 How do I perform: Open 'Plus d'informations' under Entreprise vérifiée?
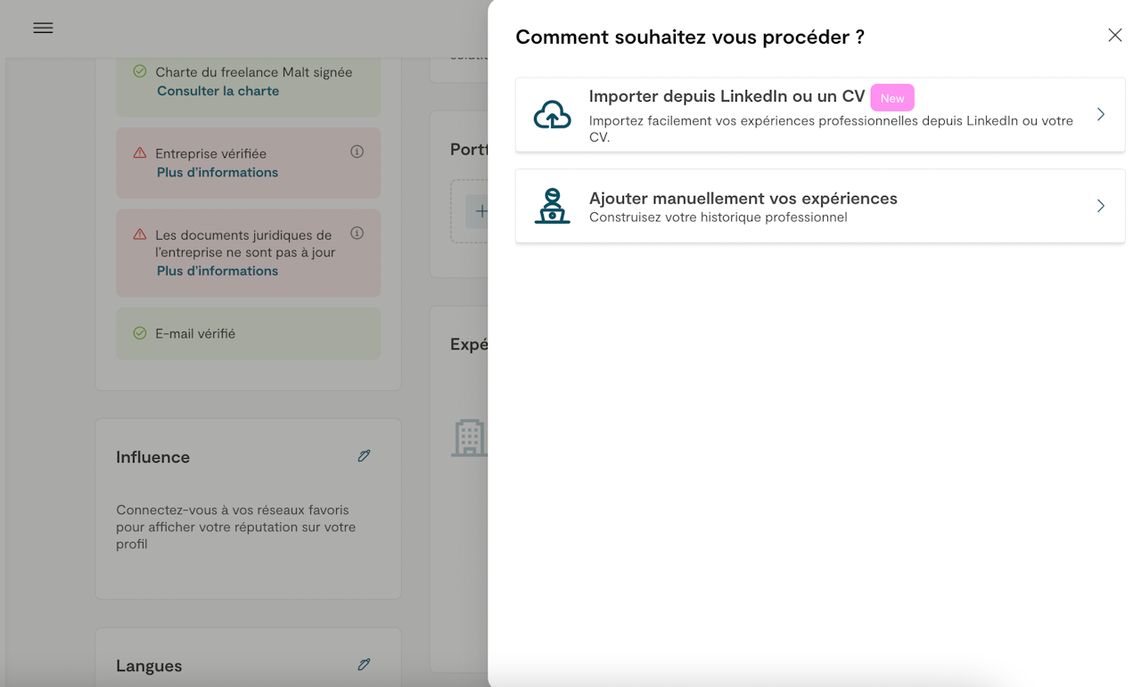(x=218, y=172)
